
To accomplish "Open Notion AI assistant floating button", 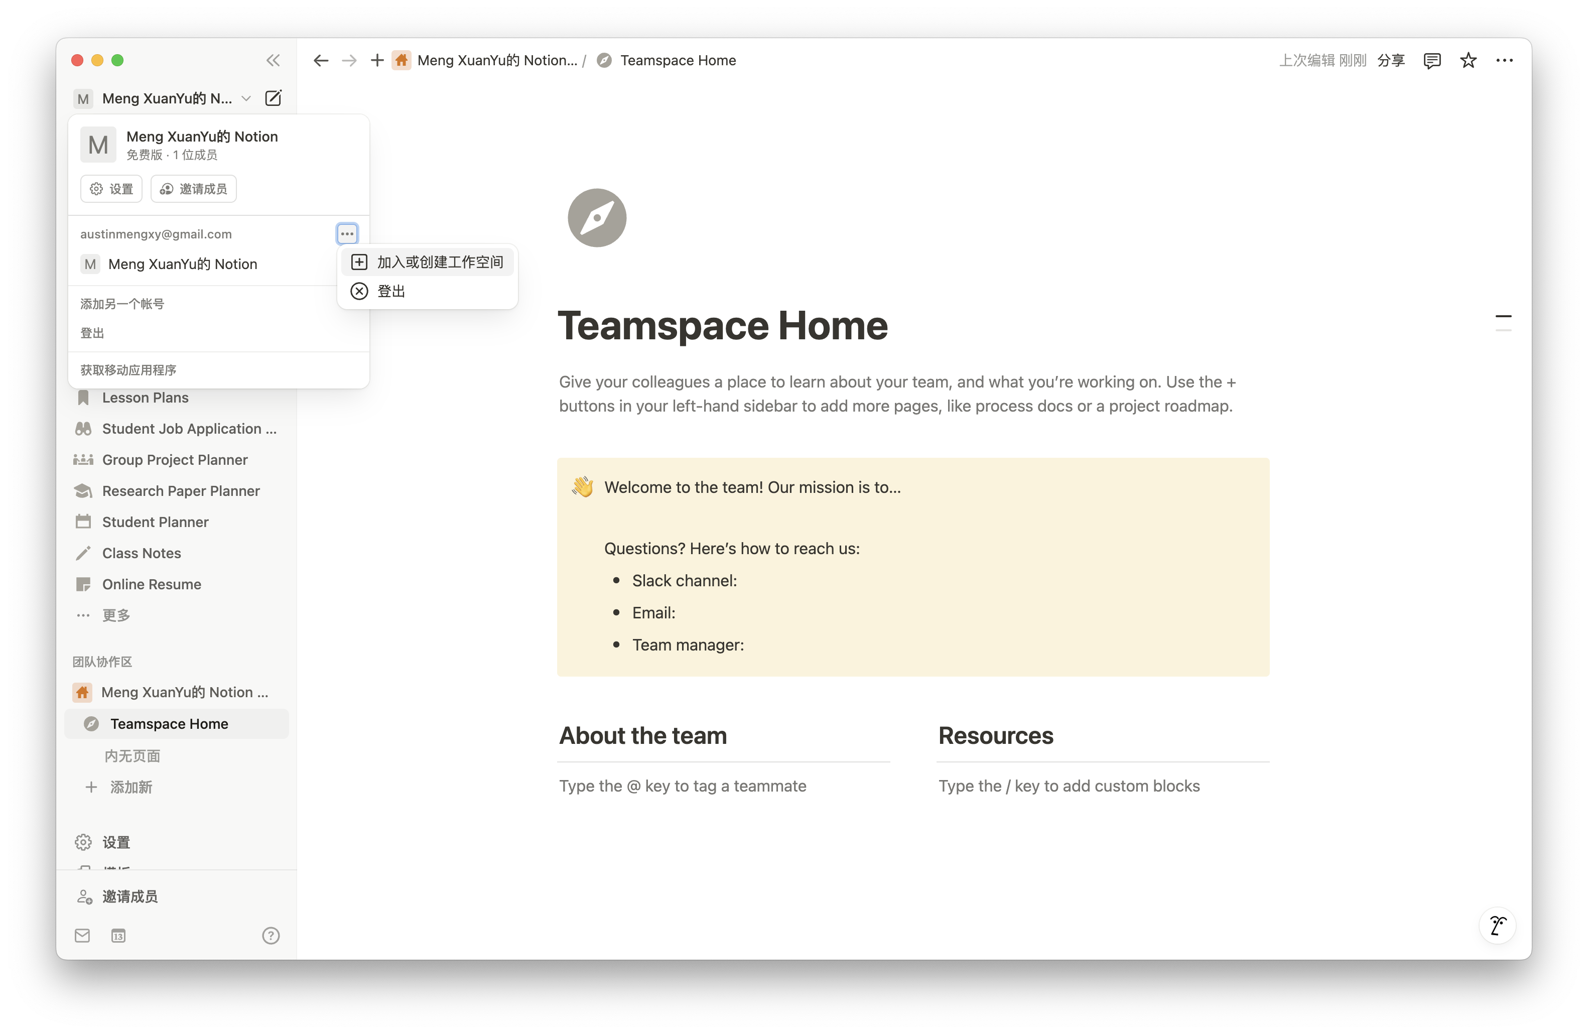I will point(1497,926).
